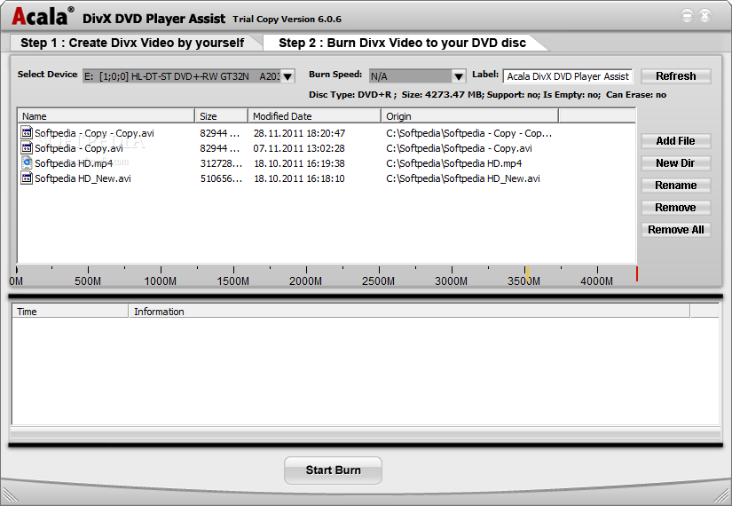Click the Remove All button
Screen dimensions: 732x506
coord(675,229)
